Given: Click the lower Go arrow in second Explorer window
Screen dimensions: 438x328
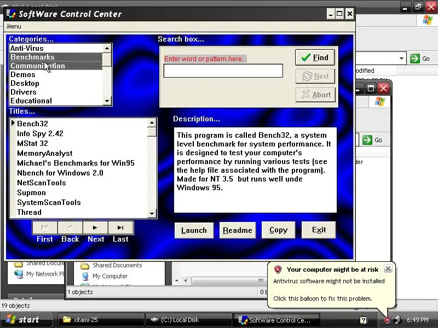Looking at the screenshot, I should [x=367, y=140].
